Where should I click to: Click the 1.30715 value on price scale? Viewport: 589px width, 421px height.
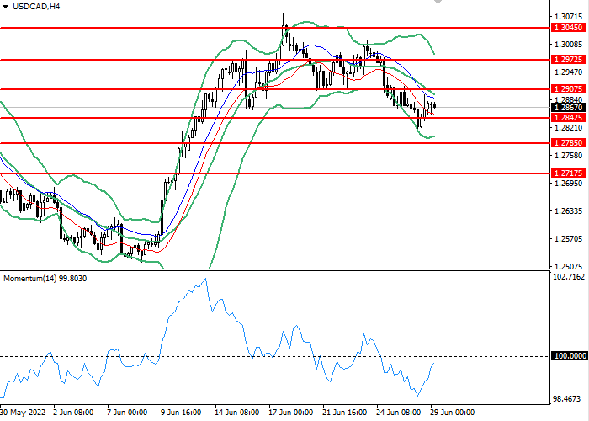(568, 16)
